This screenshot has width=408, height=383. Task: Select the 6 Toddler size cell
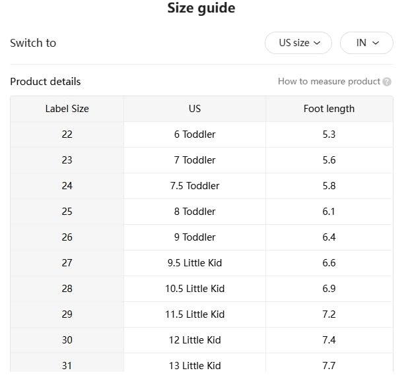pos(195,134)
